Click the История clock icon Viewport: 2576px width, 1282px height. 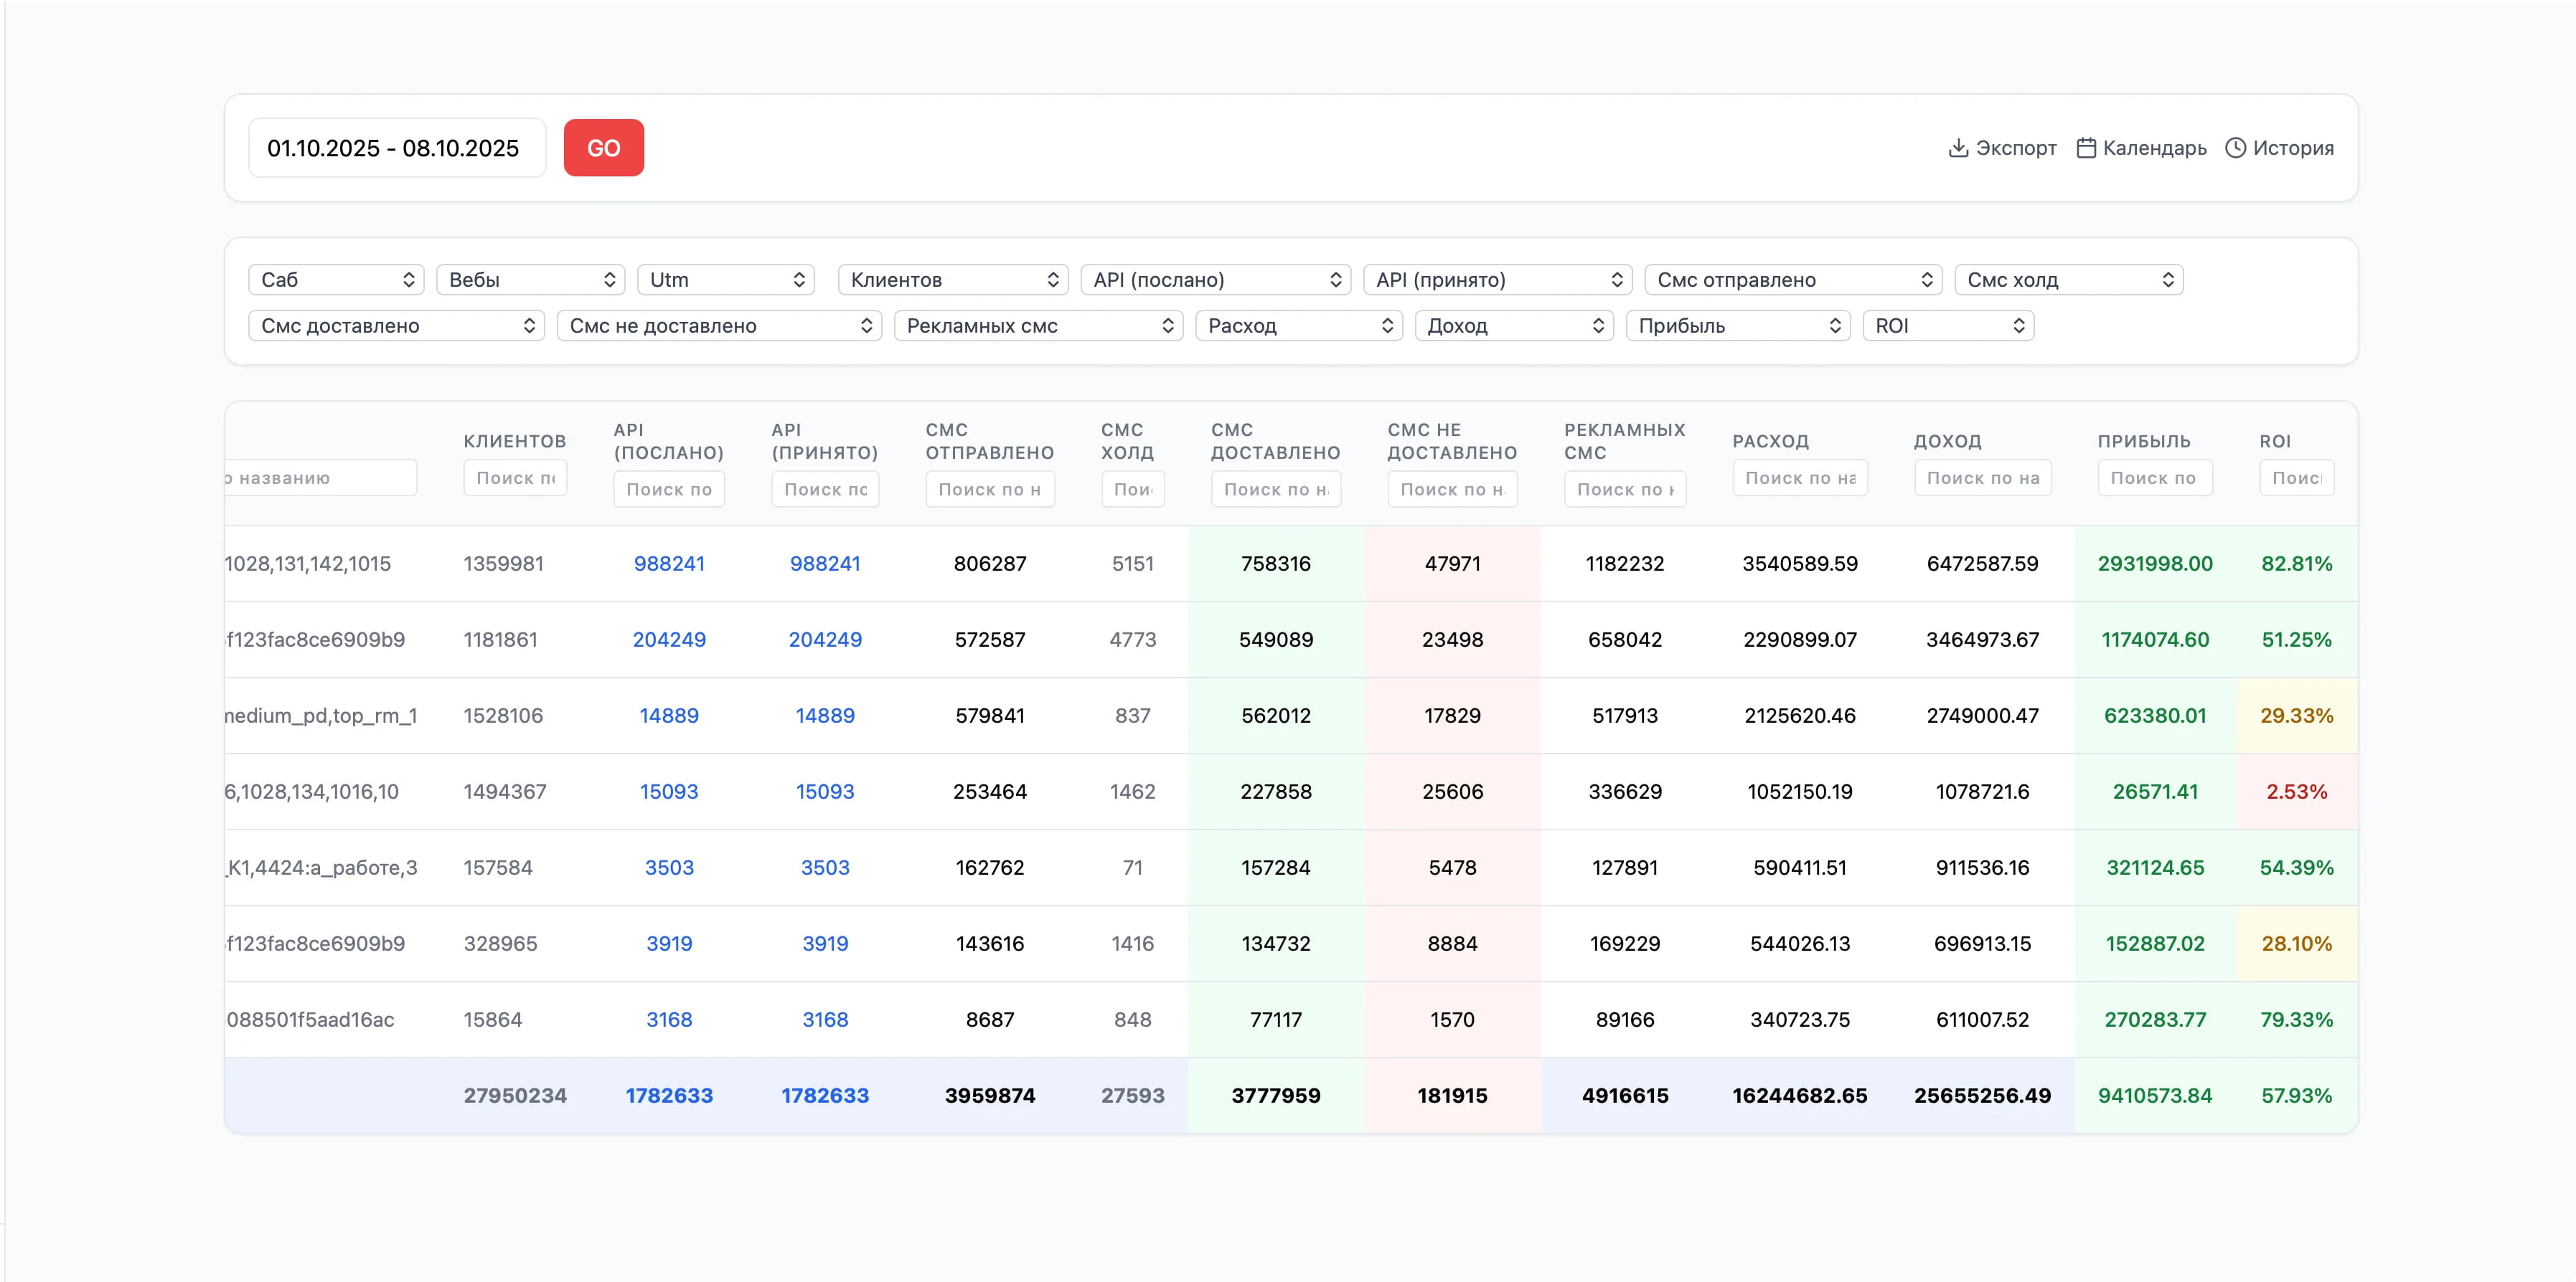click(x=2235, y=148)
